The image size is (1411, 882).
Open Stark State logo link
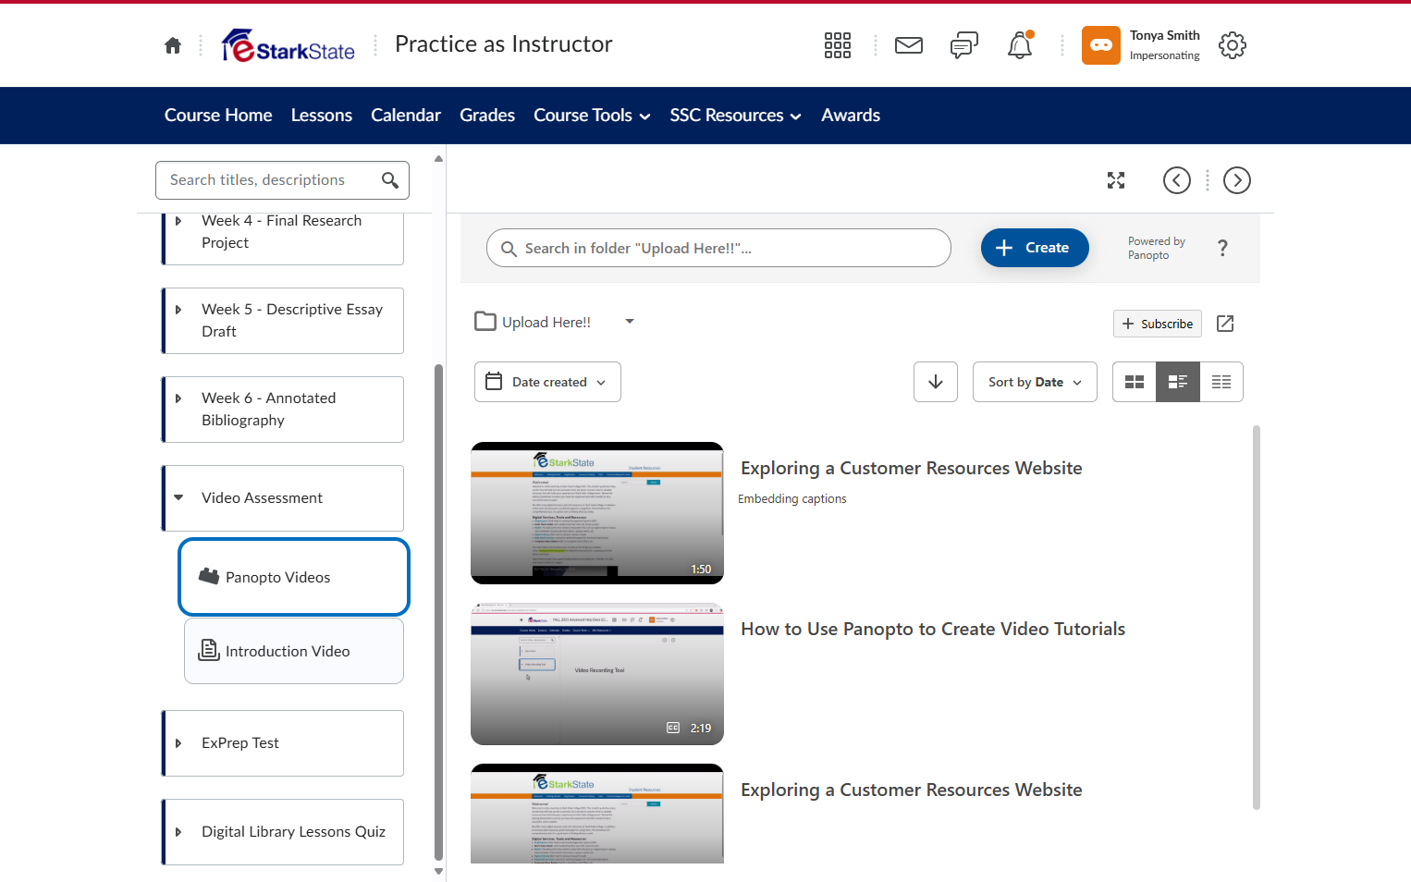[288, 45]
